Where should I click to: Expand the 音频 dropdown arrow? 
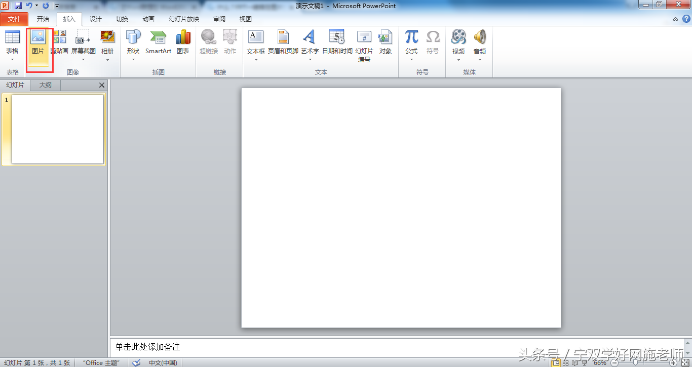point(480,60)
